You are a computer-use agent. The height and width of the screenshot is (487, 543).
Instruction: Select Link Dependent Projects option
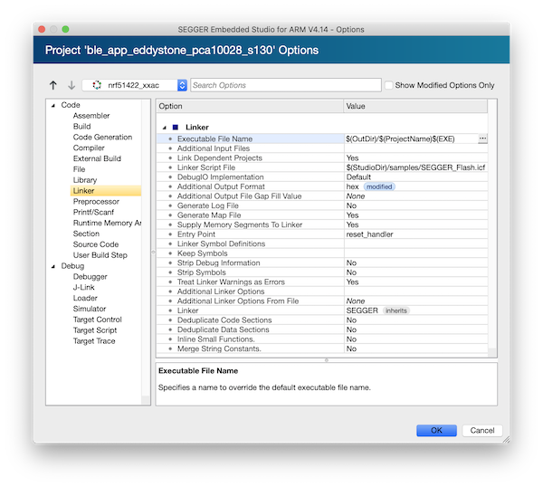[322, 158]
